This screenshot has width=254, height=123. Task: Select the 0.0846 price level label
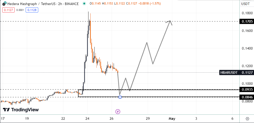(246, 97)
